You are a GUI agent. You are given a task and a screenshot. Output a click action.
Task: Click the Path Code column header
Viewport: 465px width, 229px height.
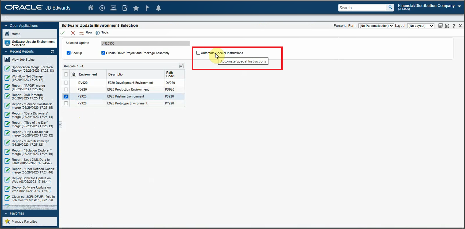click(x=174, y=75)
